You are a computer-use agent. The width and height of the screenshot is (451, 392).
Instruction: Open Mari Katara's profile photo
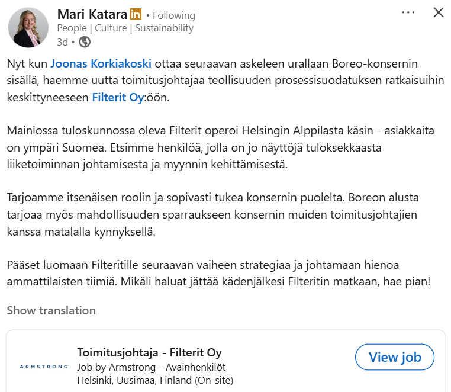[x=28, y=27]
